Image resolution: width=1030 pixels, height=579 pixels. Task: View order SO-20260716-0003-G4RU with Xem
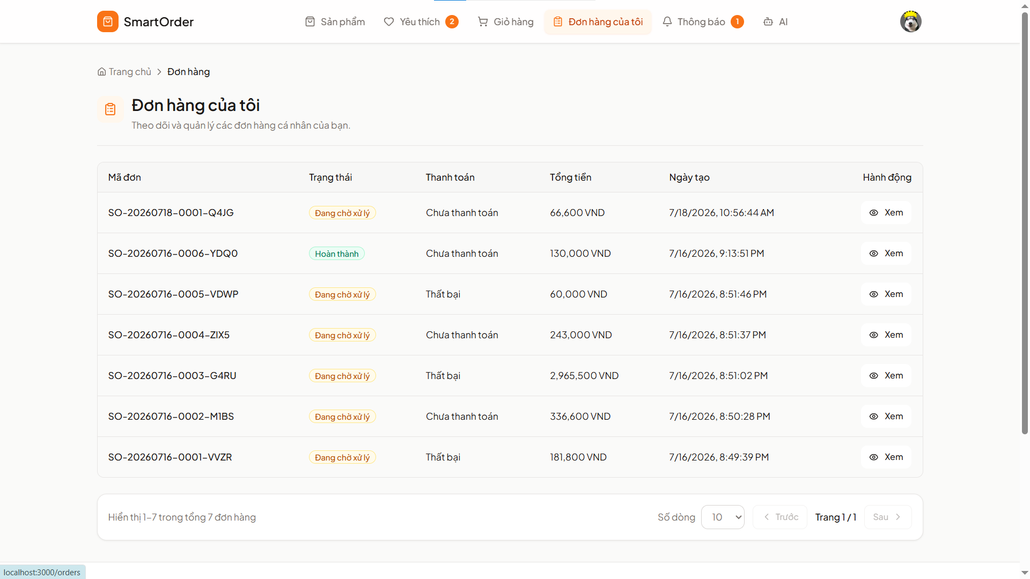(x=886, y=376)
